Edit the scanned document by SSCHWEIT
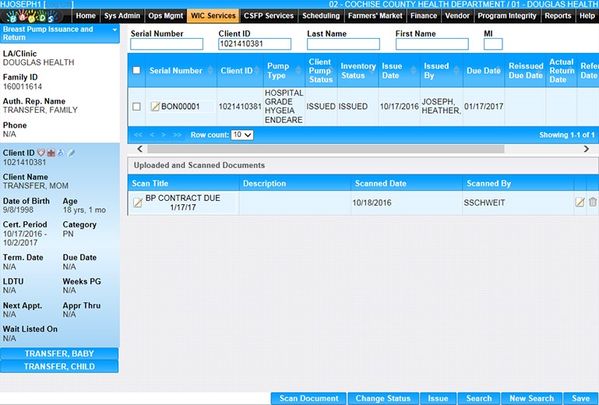599x405 pixels. [580, 202]
